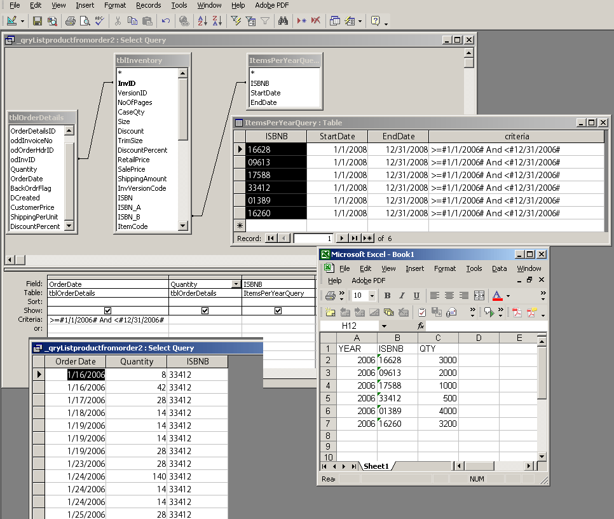
Task: Click the Print icon in Excel toolbar
Action: 331,295
